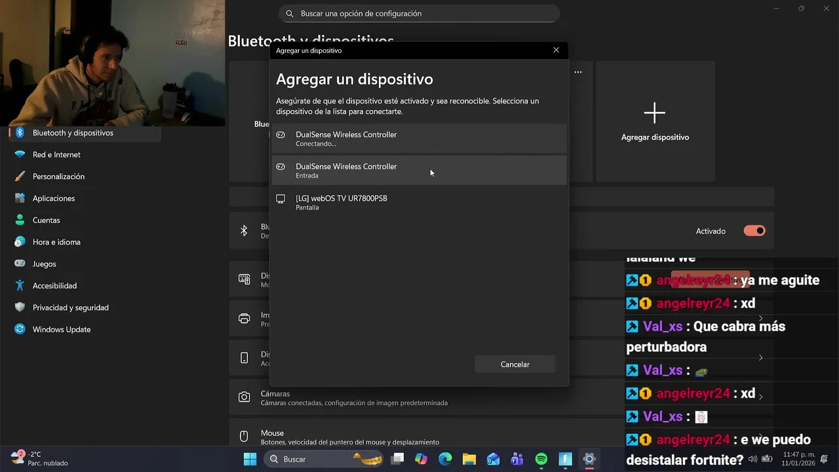Click the Windows Update icon
Screen dimensions: 839x472
coord(20,330)
